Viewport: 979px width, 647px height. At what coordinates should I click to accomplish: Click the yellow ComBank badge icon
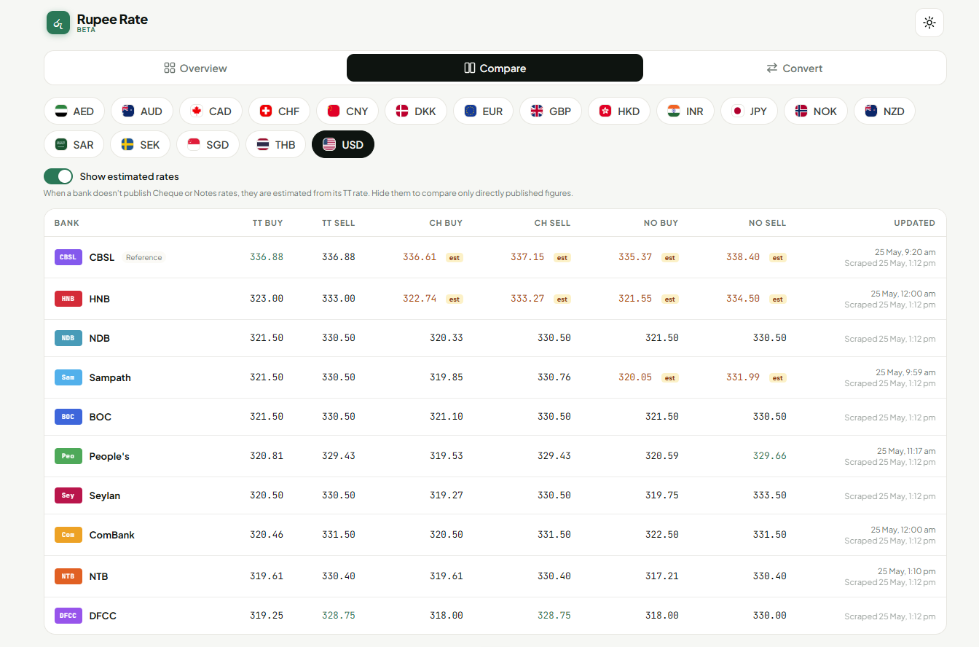click(68, 535)
